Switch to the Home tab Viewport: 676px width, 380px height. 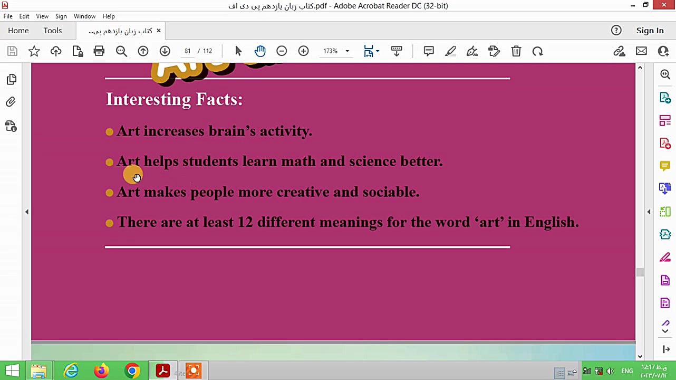point(18,31)
